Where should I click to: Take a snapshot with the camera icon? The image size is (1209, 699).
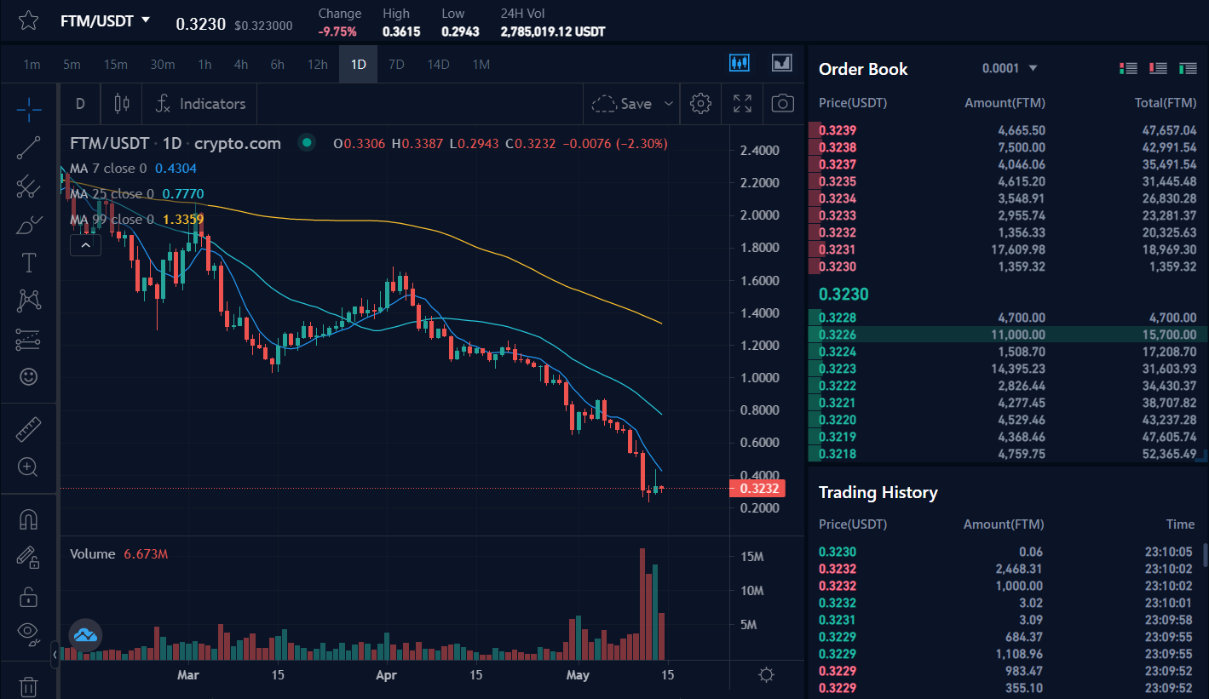782,103
